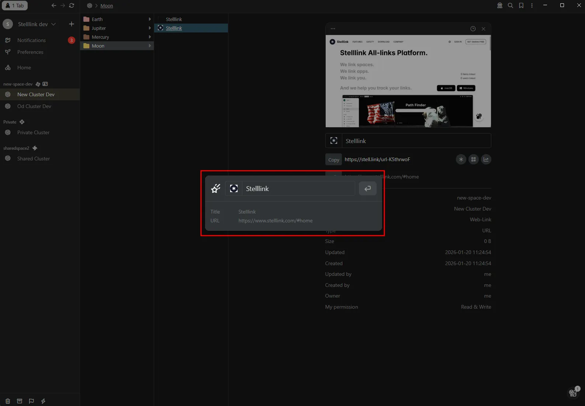Click the bookmark icon in title bar
This screenshot has width=585, height=406.
(521, 6)
